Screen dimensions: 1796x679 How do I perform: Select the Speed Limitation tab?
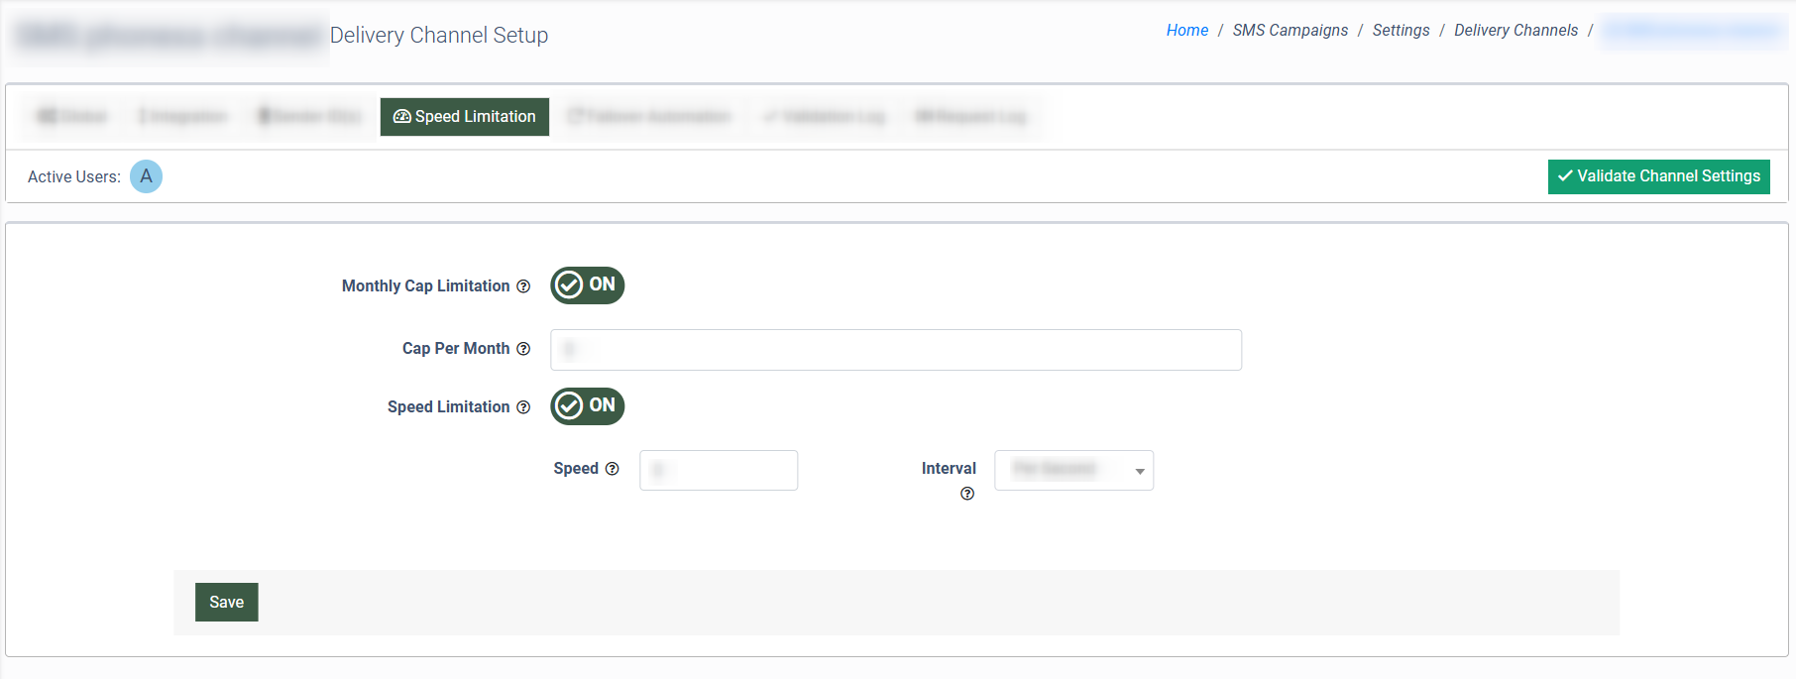coord(465,117)
